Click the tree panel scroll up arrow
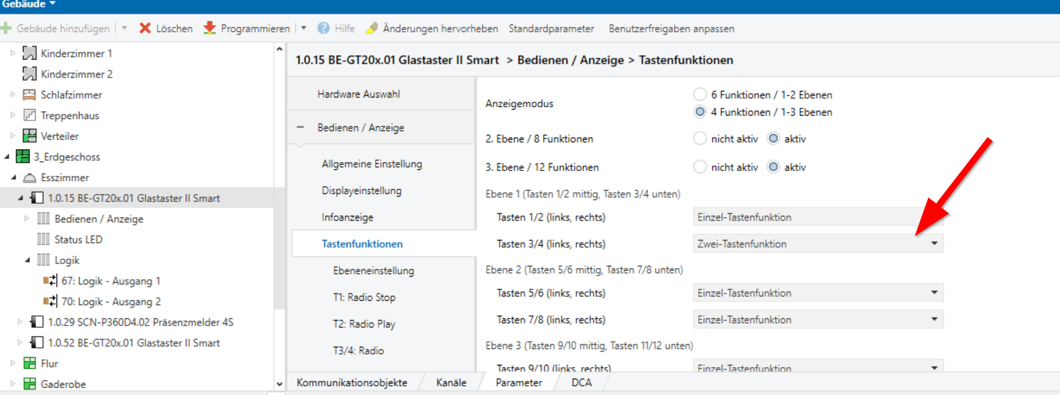The width and height of the screenshot is (1060, 395). (x=280, y=49)
